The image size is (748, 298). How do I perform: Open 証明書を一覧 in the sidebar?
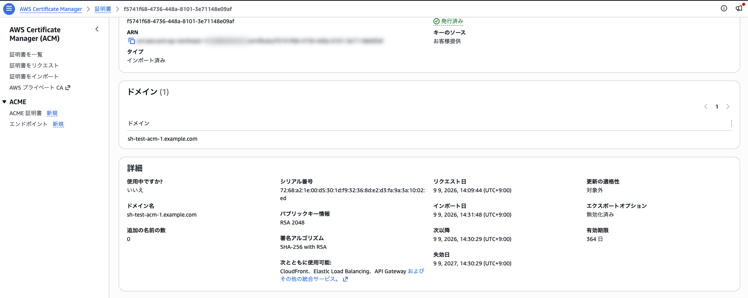(26, 55)
